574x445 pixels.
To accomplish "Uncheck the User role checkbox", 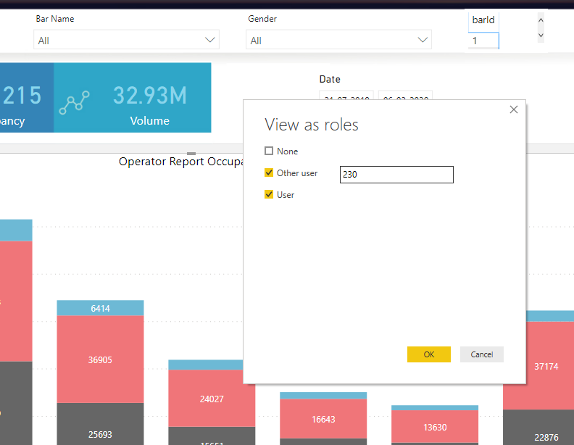I will coord(269,194).
